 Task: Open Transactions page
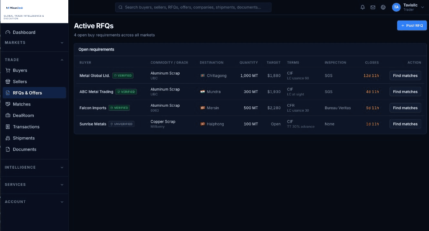[x=34, y=126]
